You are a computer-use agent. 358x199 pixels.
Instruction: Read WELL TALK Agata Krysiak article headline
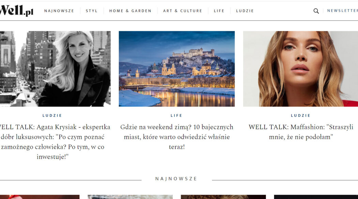click(54, 142)
